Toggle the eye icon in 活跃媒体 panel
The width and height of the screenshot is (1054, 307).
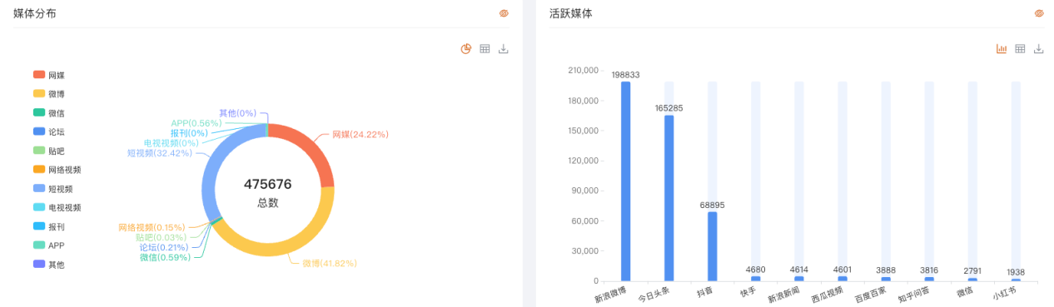click(1039, 13)
